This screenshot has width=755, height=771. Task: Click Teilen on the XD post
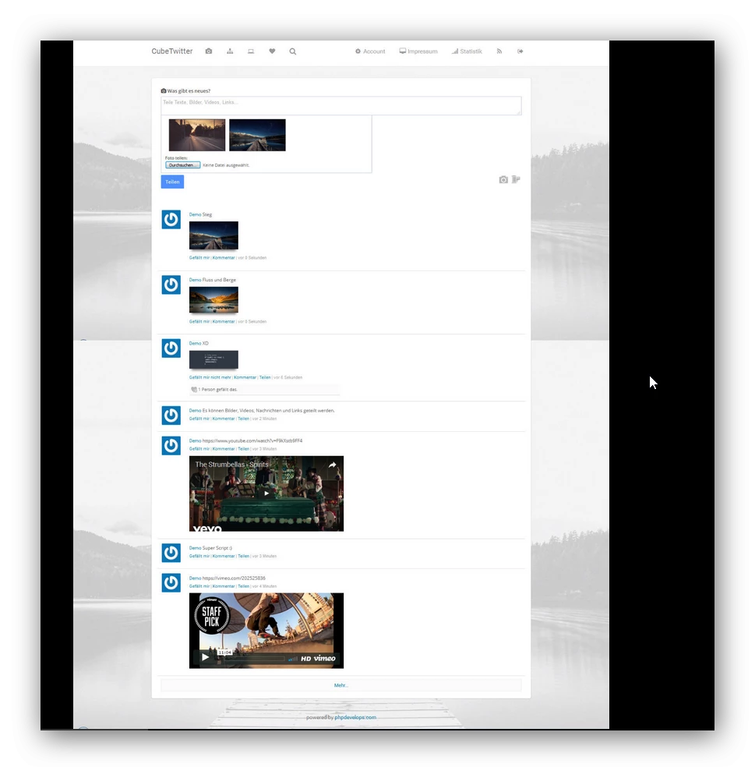tap(265, 377)
